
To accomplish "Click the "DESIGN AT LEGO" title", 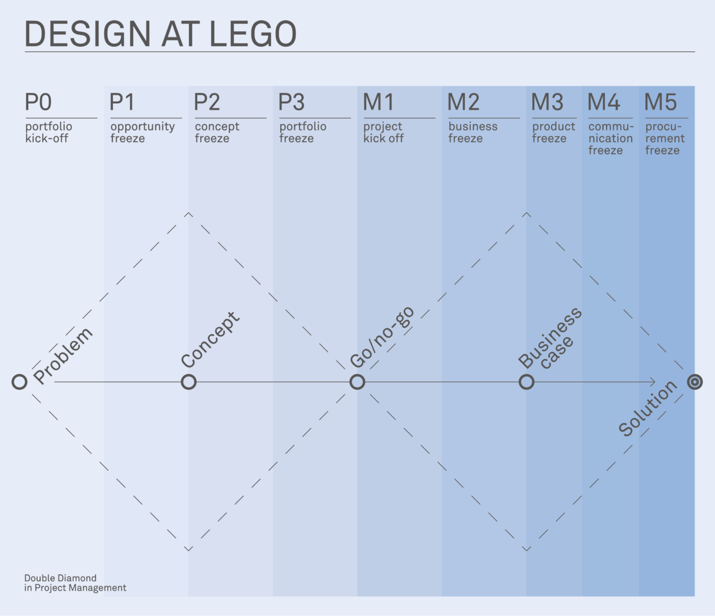I will [x=161, y=34].
